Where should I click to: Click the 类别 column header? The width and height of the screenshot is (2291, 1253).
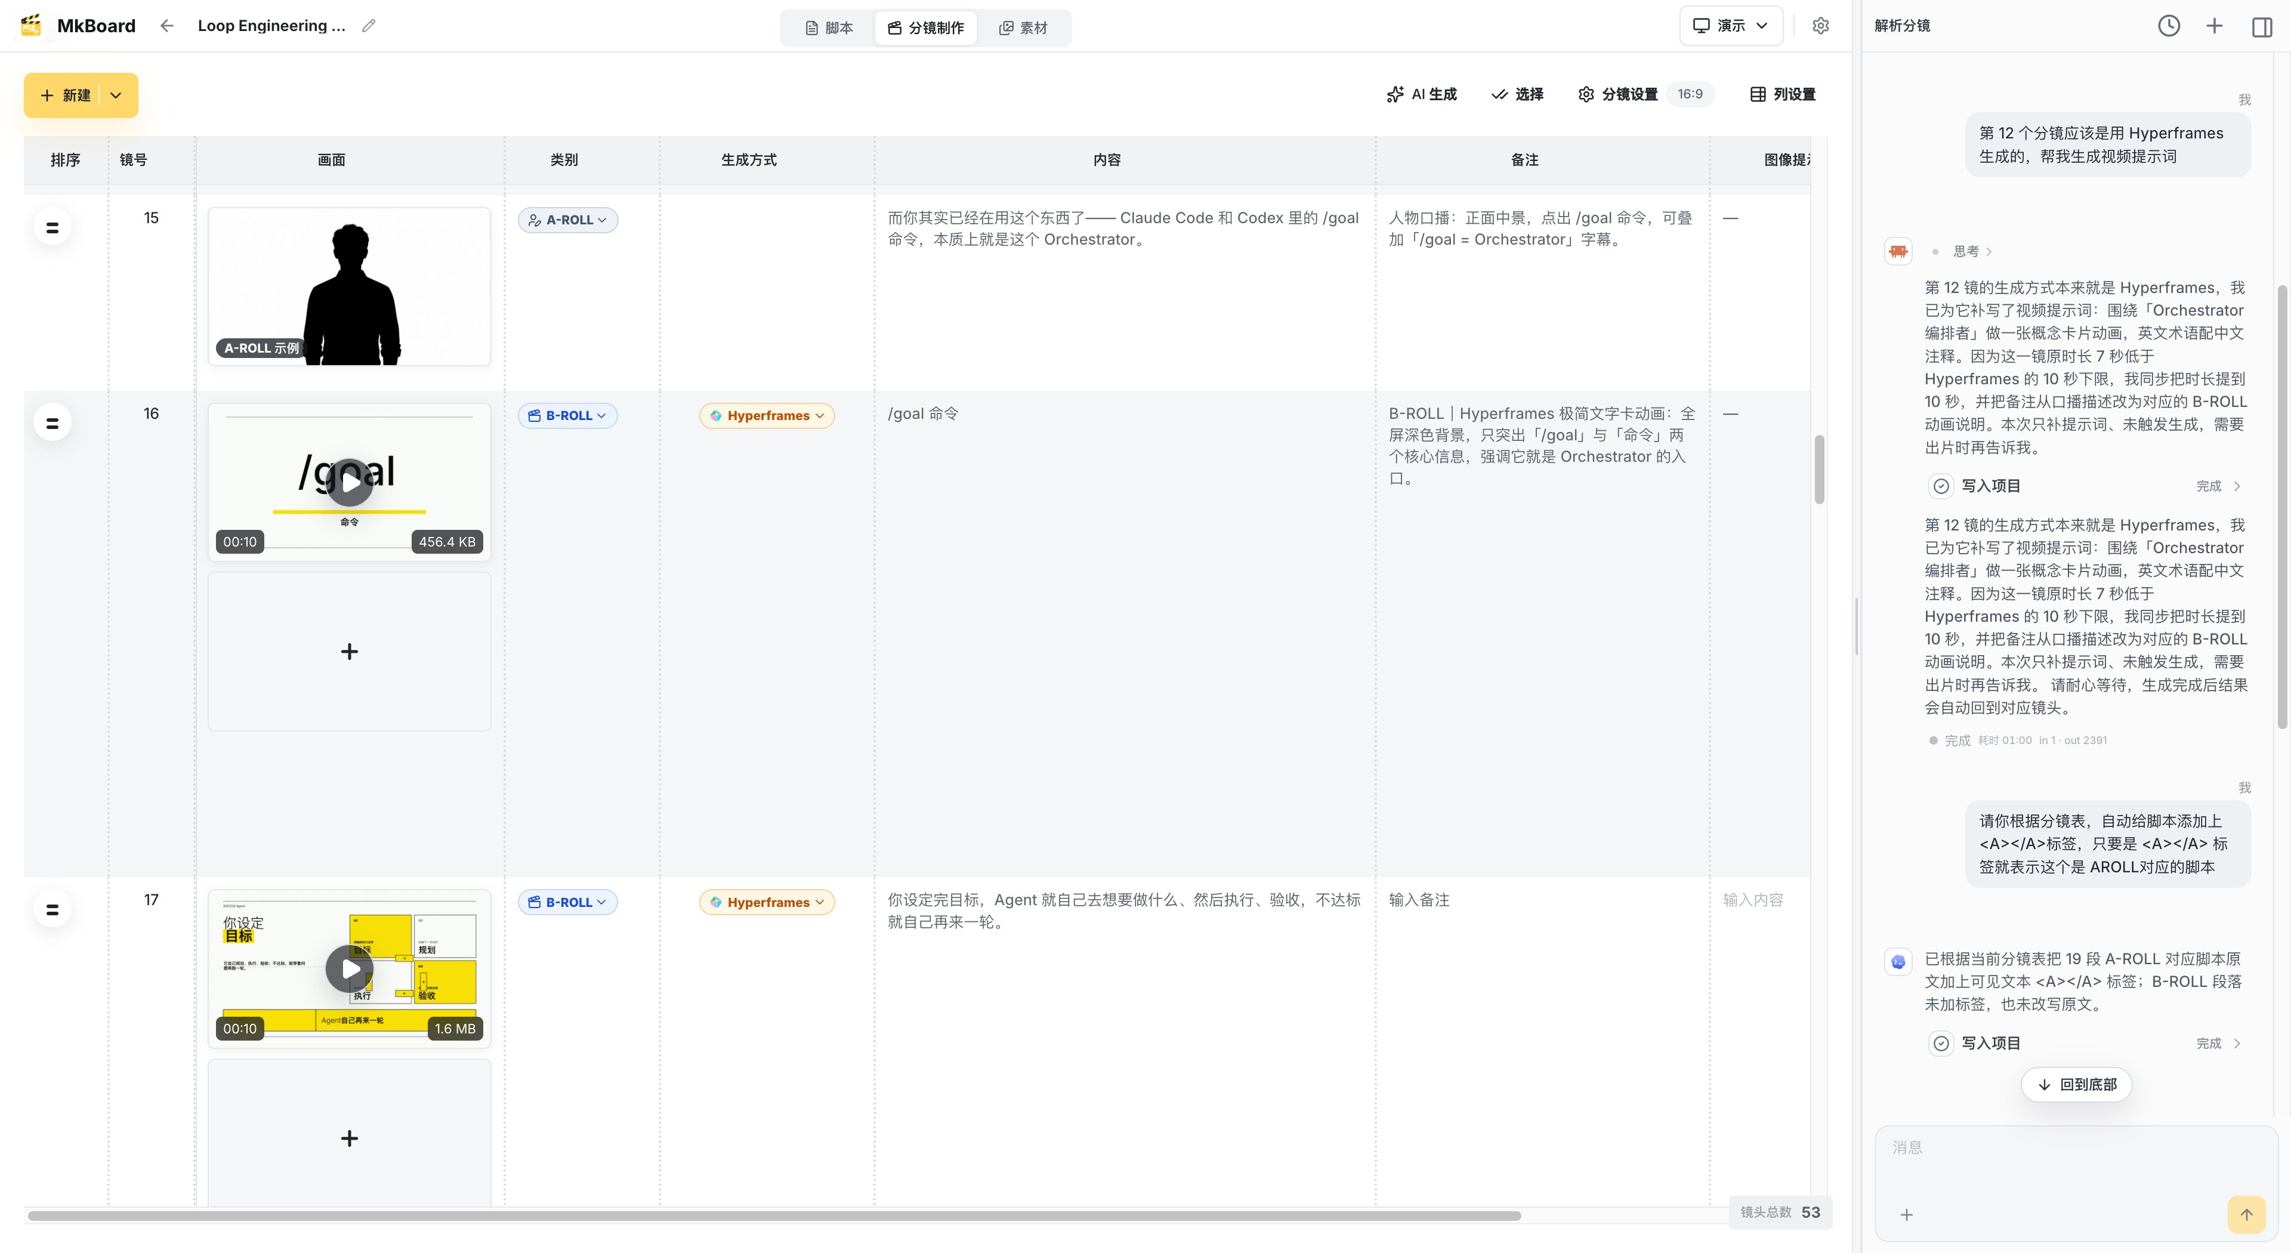[564, 160]
